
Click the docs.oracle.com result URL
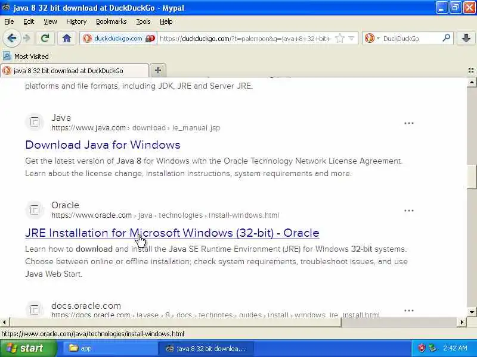(215, 315)
